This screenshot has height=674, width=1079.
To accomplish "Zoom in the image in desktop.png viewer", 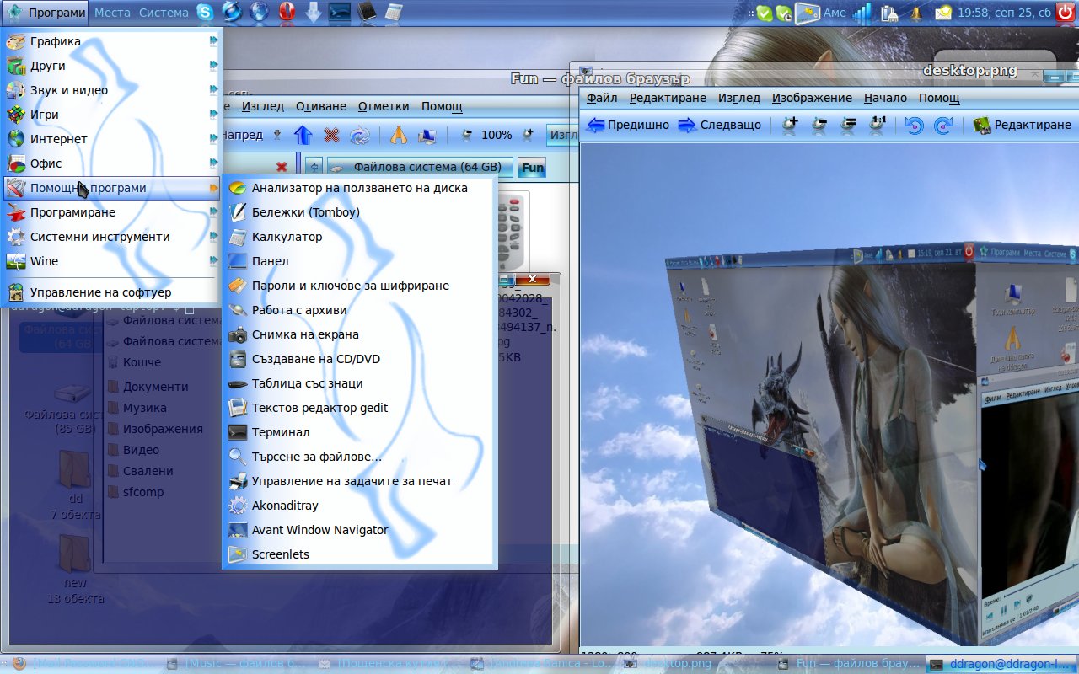I will click(790, 125).
